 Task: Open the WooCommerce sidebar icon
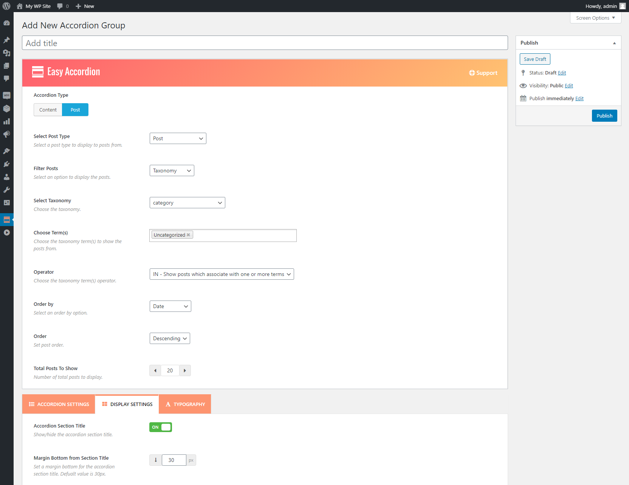6,96
